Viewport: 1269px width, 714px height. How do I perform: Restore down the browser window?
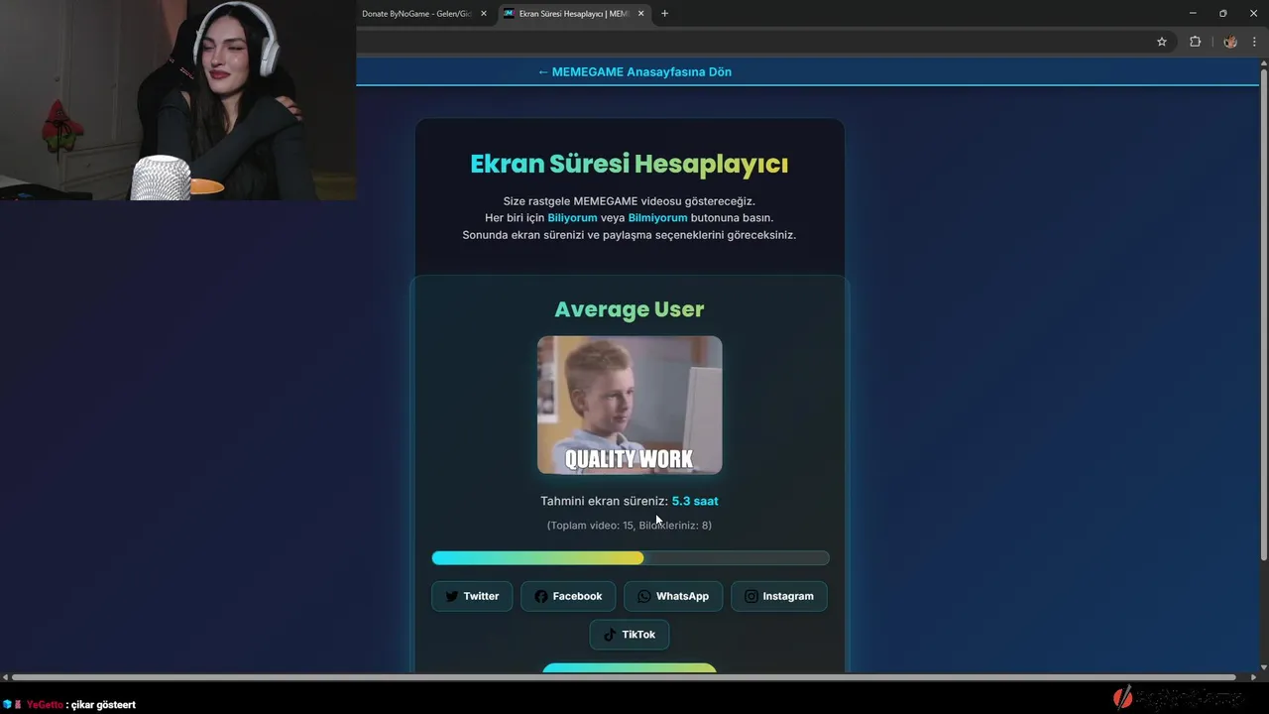point(1222,14)
